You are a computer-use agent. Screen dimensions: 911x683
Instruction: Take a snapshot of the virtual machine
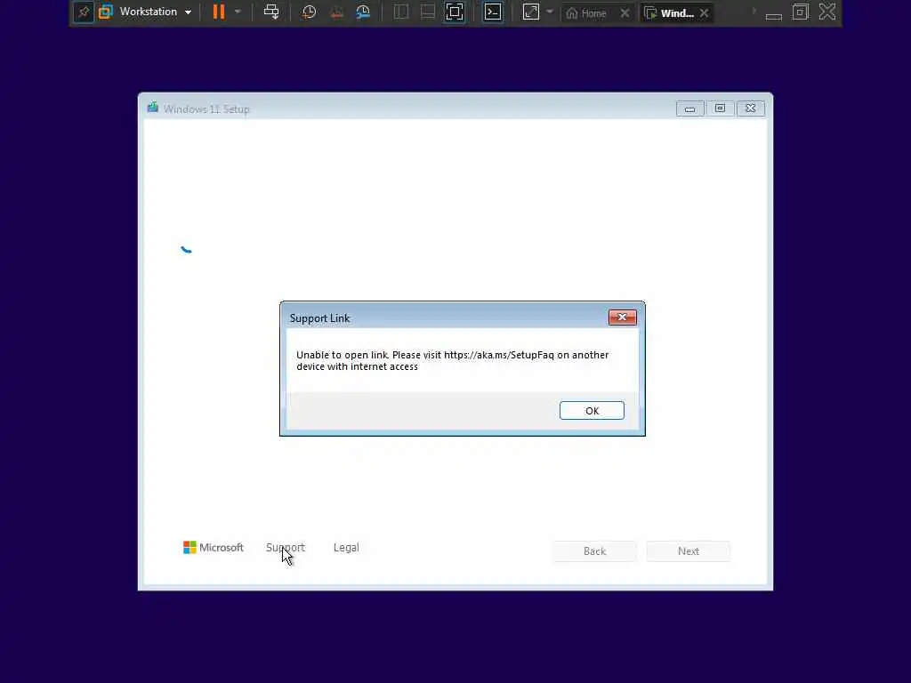[x=309, y=12]
